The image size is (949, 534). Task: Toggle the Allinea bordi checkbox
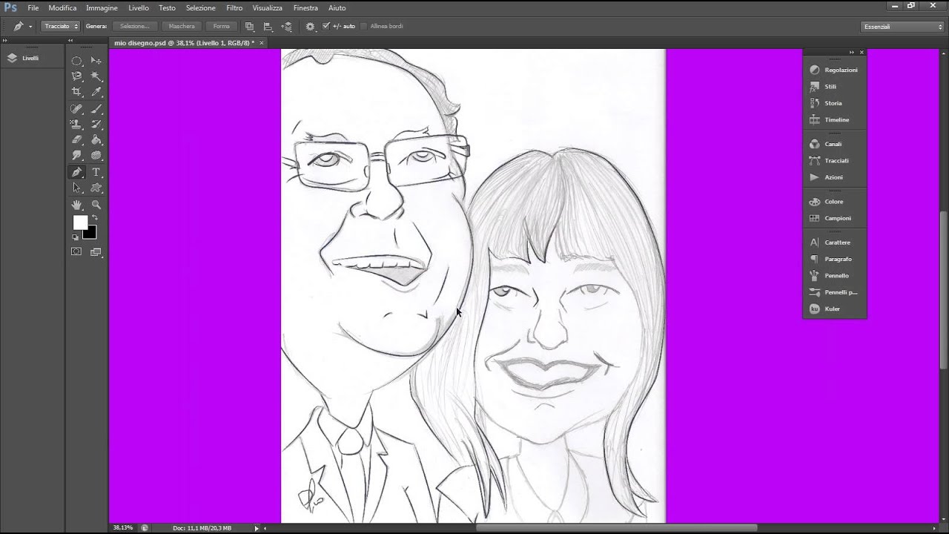pyautogui.click(x=363, y=26)
